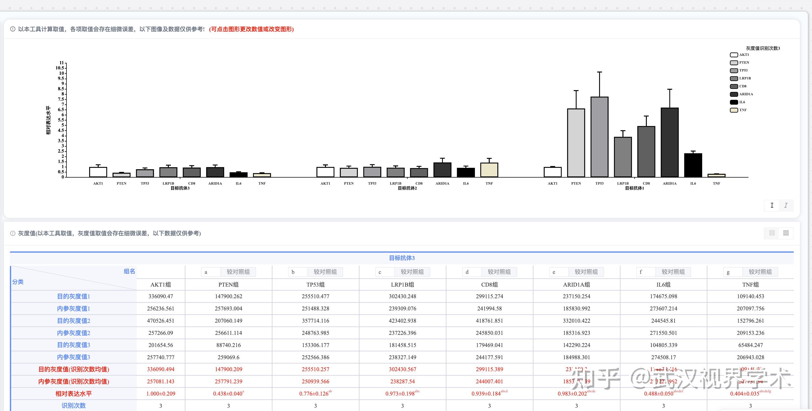This screenshot has width=812, height=411.
Task: Open 较对照组 selector for TNF column
Action: point(760,272)
